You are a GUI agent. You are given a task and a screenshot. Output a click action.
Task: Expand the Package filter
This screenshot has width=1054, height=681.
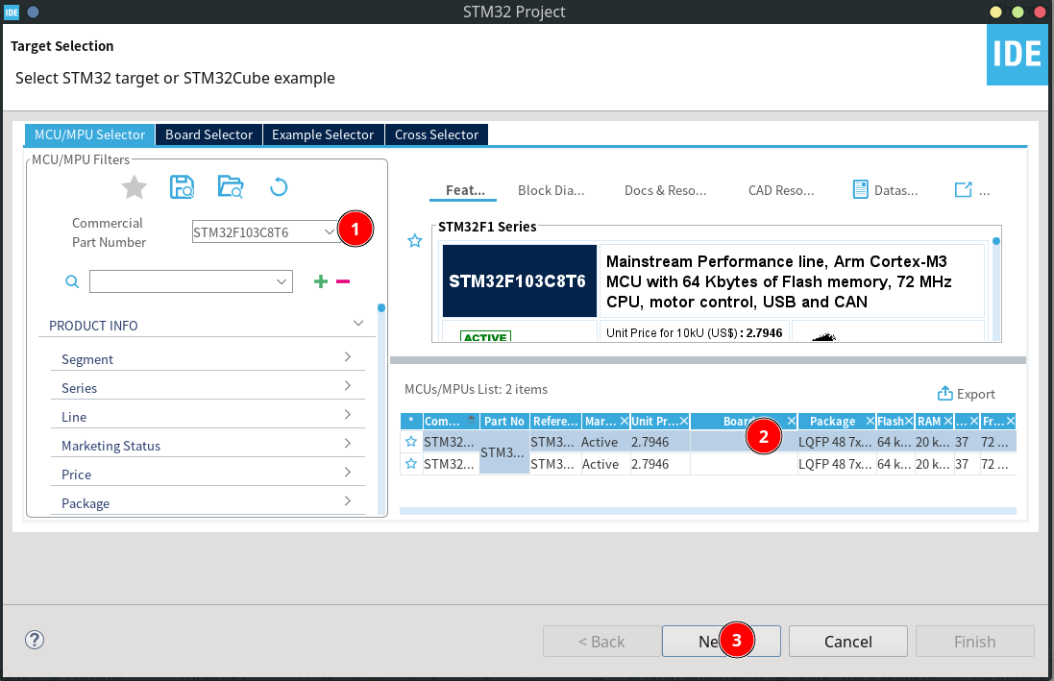pyautogui.click(x=348, y=501)
